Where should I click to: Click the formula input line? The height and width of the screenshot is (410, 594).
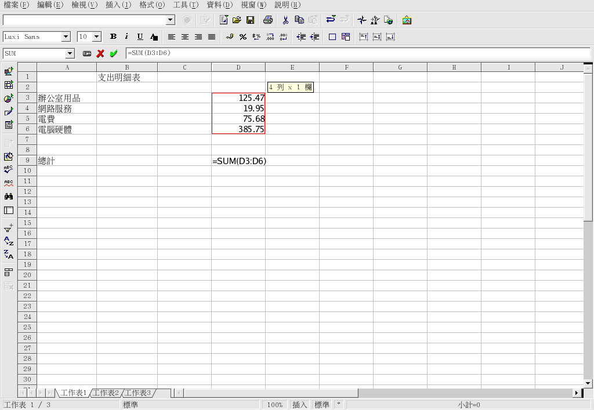pos(348,53)
